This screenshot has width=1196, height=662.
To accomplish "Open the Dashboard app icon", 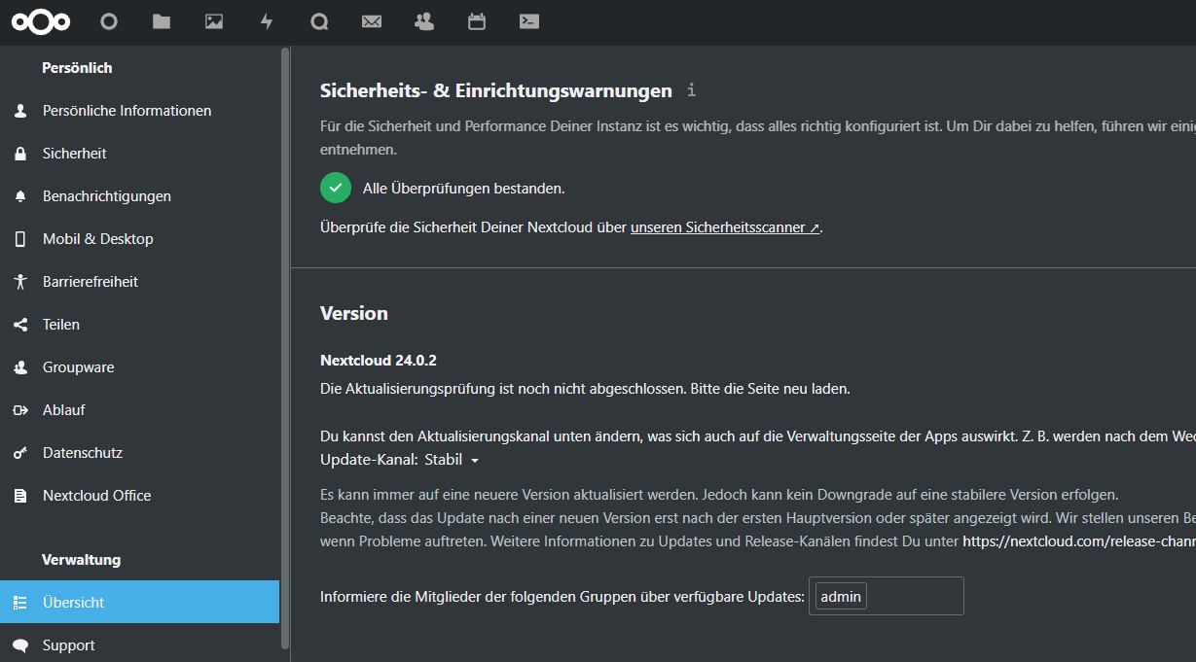I will [109, 21].
